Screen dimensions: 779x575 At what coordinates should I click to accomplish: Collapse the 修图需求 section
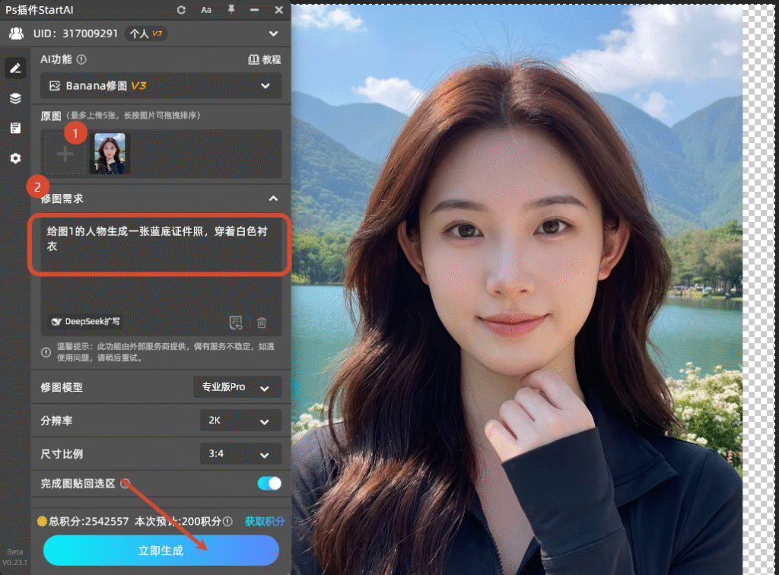pos(273,198)
